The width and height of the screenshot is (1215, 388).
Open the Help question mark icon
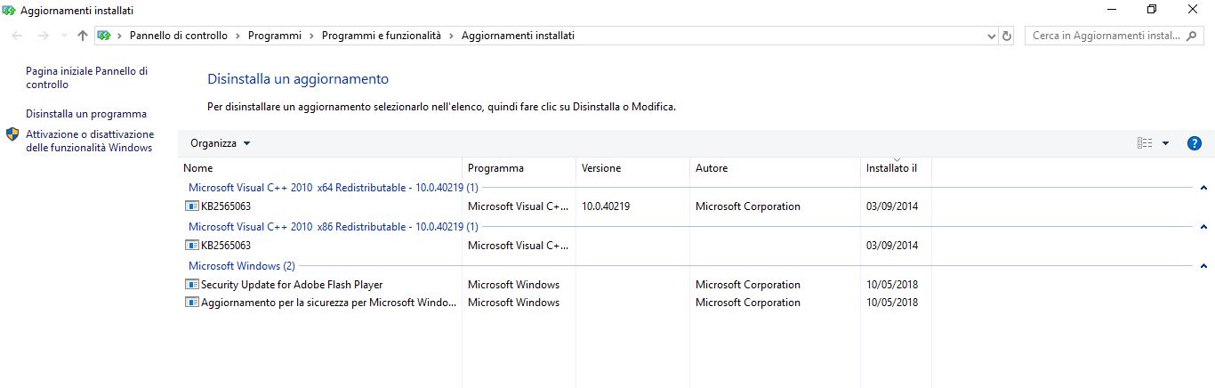(1195, 143)
